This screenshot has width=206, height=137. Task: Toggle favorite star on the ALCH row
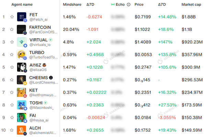tap(12, 130)
